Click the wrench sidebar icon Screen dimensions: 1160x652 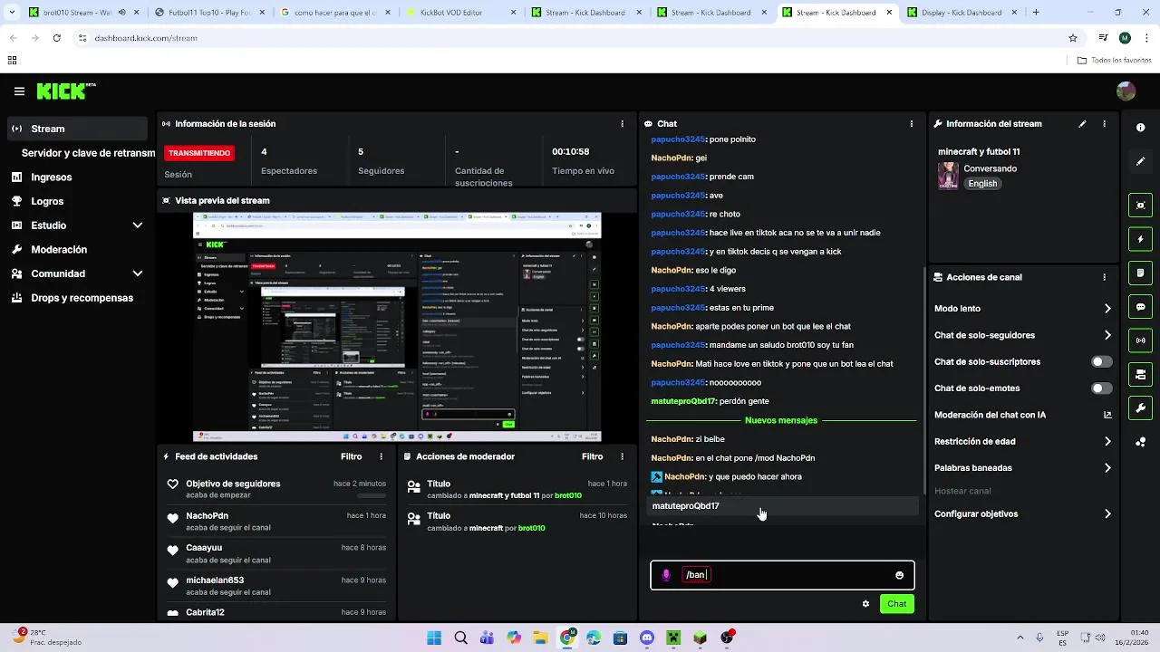tap(1140, 408)
